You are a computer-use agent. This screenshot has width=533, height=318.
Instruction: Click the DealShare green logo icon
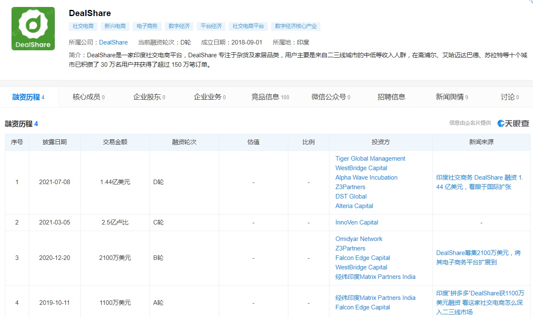tap(33, 28)
